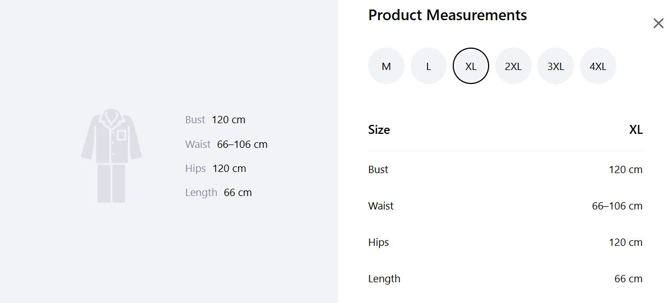
Task: Click the pajama set garment icon
Action: point(112,156)
